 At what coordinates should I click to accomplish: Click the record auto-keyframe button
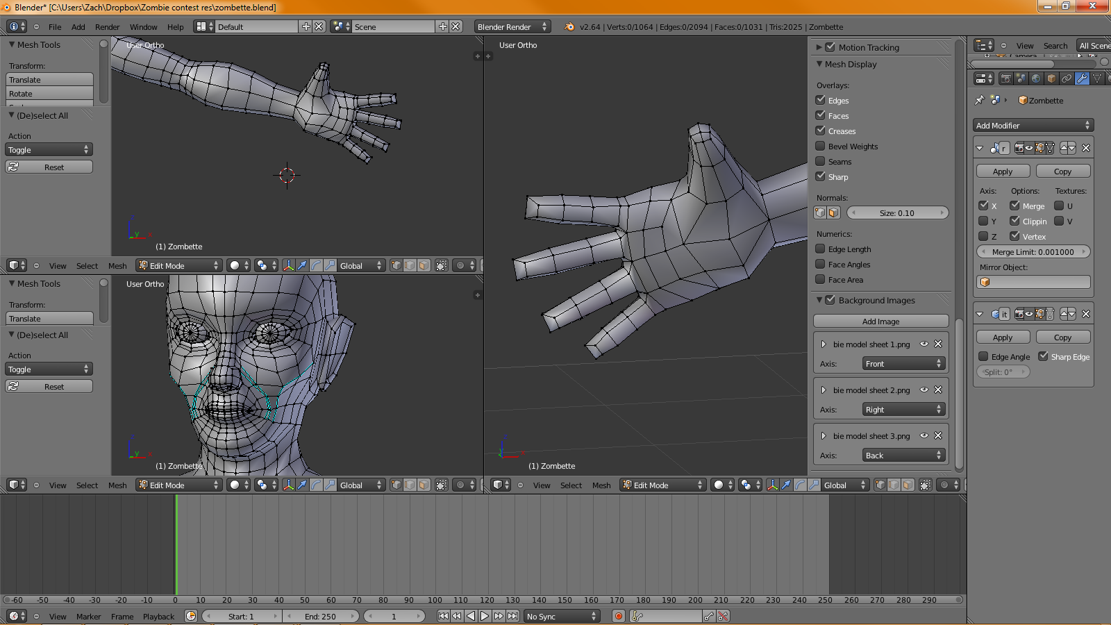tap(619, 616)
